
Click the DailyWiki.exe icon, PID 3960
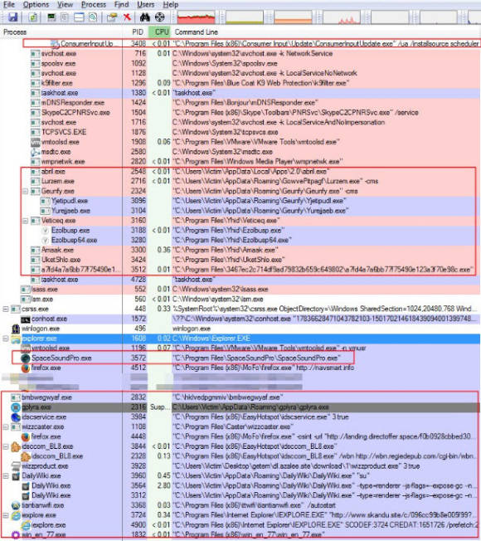point(16,476)
